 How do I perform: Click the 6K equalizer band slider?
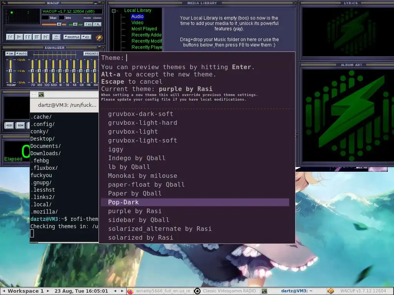(x=74, y=71)
